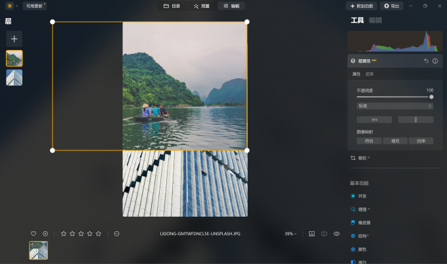Switch to the 目录 catalog tab
The height and width of the screenshot is (264, 447).
point(172,6)
